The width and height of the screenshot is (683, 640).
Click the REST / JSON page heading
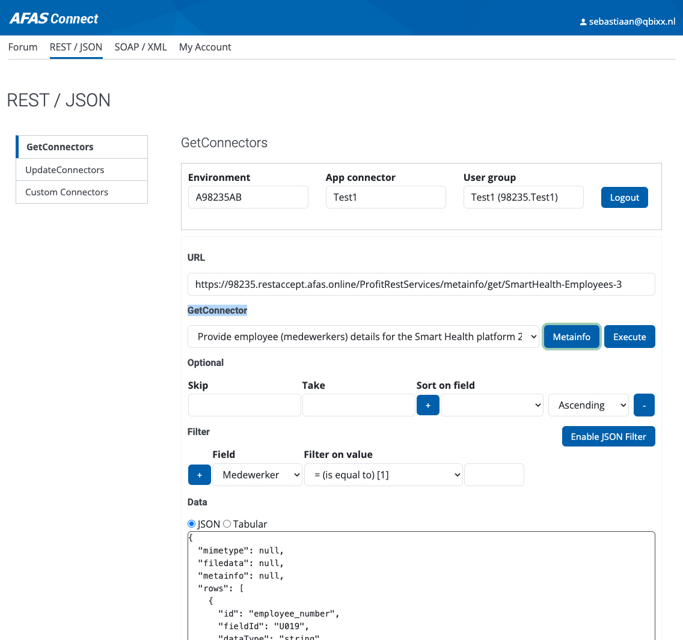coord(59,100)
